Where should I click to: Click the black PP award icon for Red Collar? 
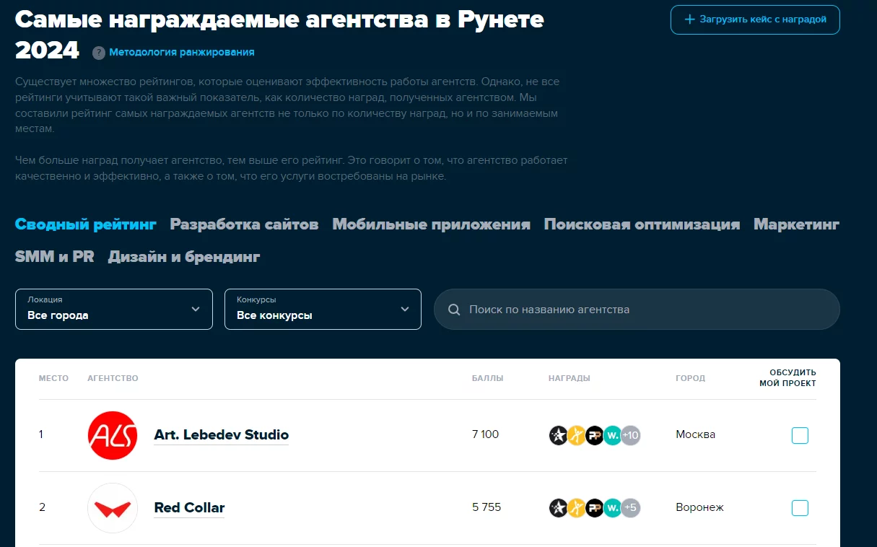(x=594, y=508)
